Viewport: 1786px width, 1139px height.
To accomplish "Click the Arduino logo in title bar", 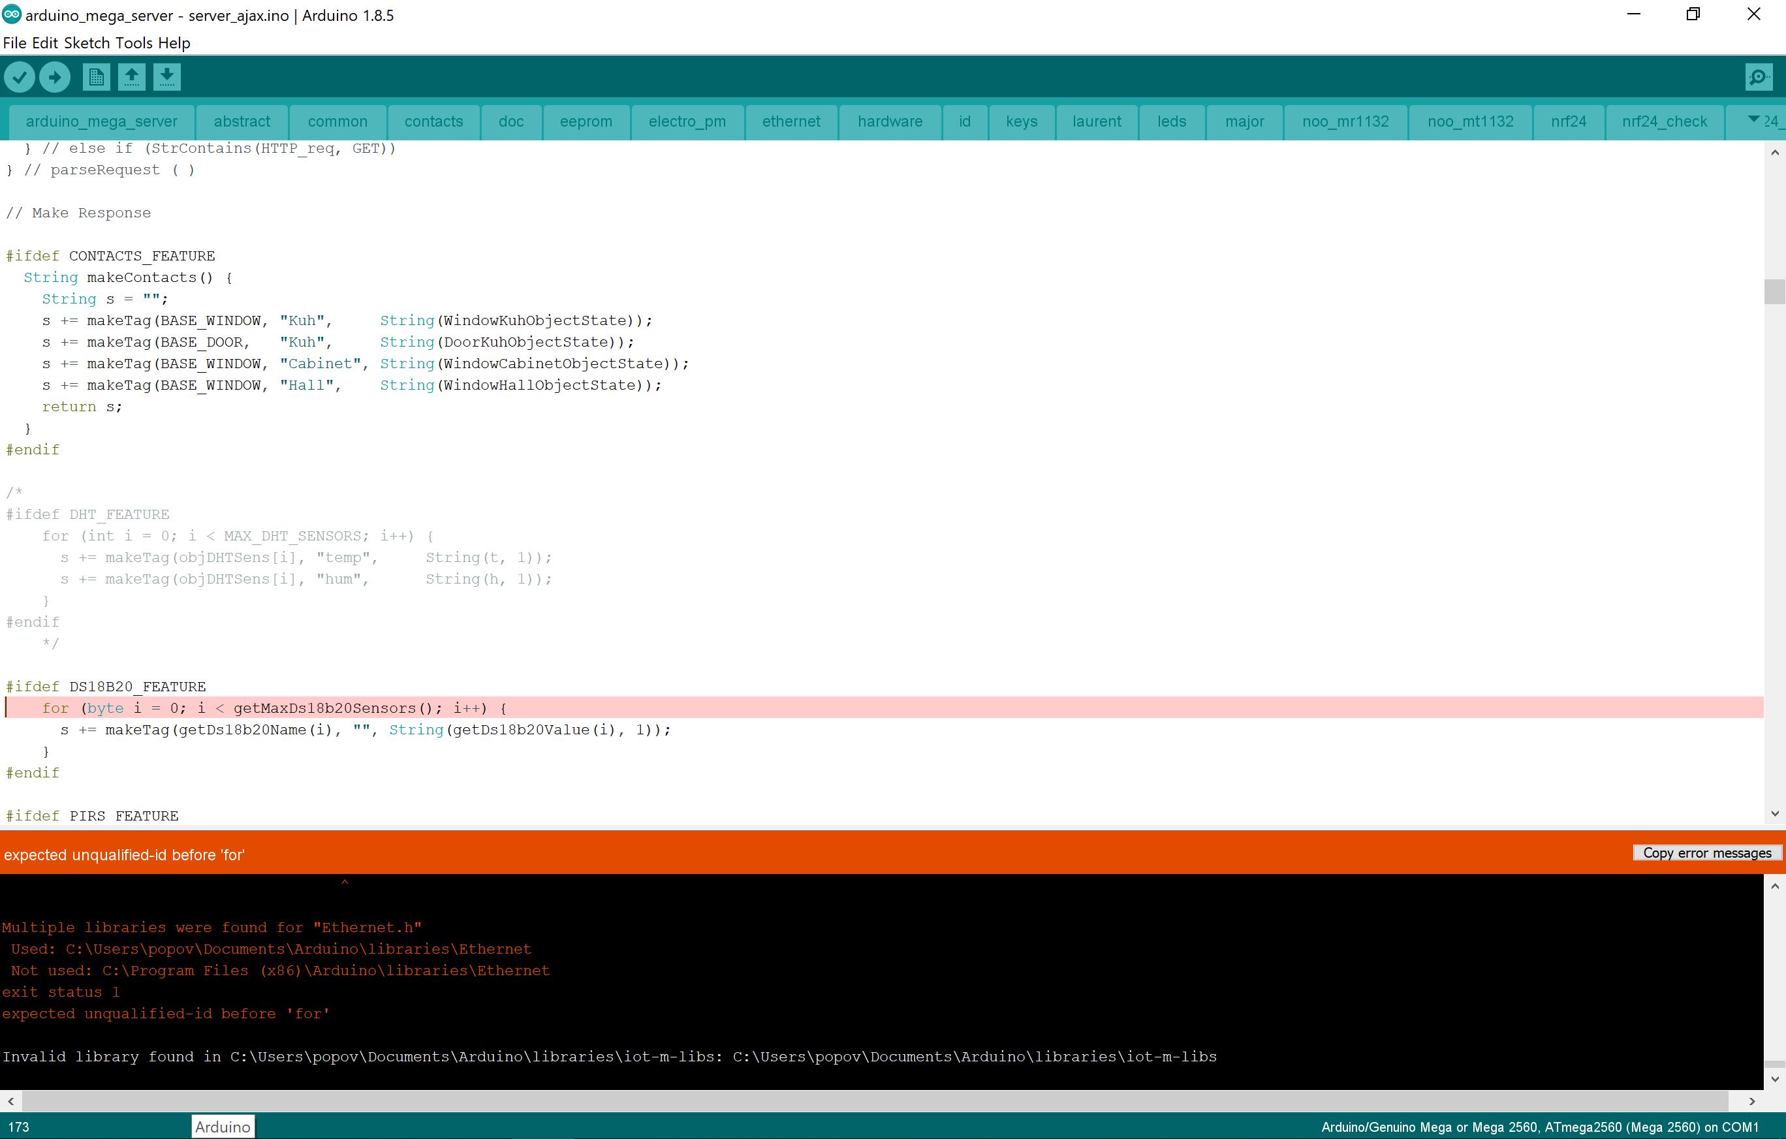I will pyautogui.click(x=11, y=14).
